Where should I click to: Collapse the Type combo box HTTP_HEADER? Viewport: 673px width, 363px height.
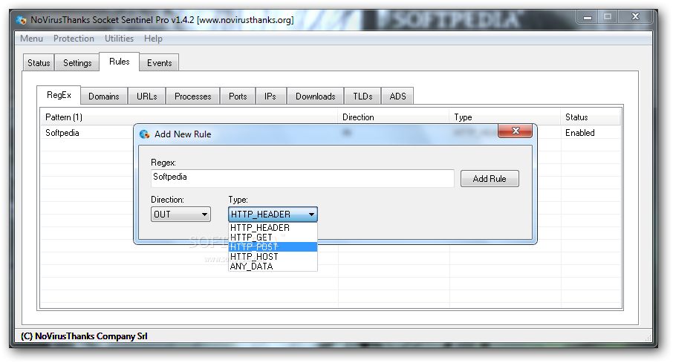point(273,214)
